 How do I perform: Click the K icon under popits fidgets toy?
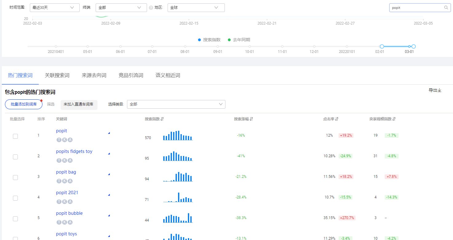pyautogui.click(x=64, y=160)
